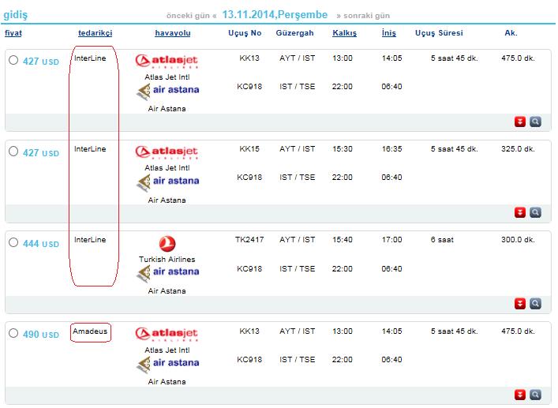Expand red arrow icon for KK15 flight row
Screen dimensions: 558x408
click(520, 212)
